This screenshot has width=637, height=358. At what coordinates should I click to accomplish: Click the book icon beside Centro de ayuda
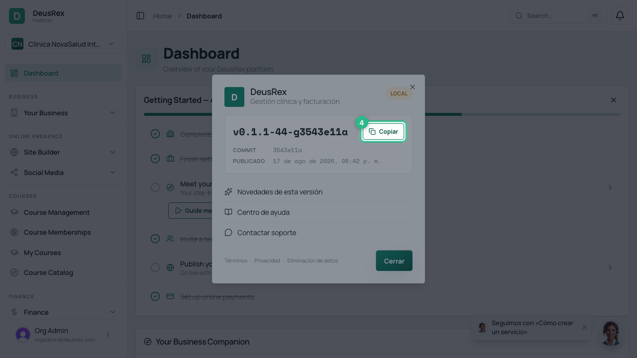tap(228, 212)
